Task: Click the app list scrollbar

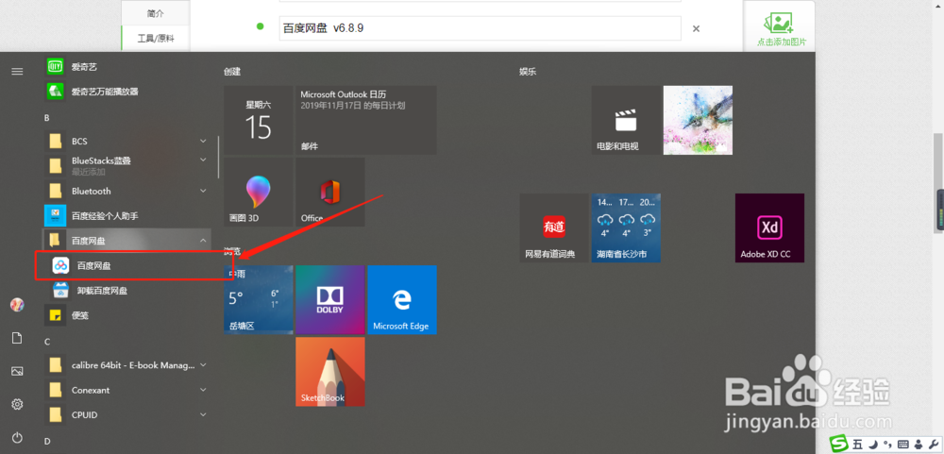Action: pos(218,157)
